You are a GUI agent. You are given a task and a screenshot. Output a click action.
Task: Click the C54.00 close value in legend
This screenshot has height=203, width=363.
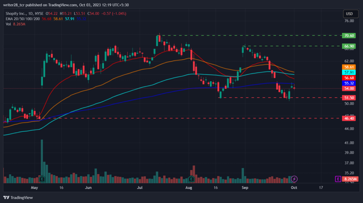pyautogui.click(x=93, y=14)
